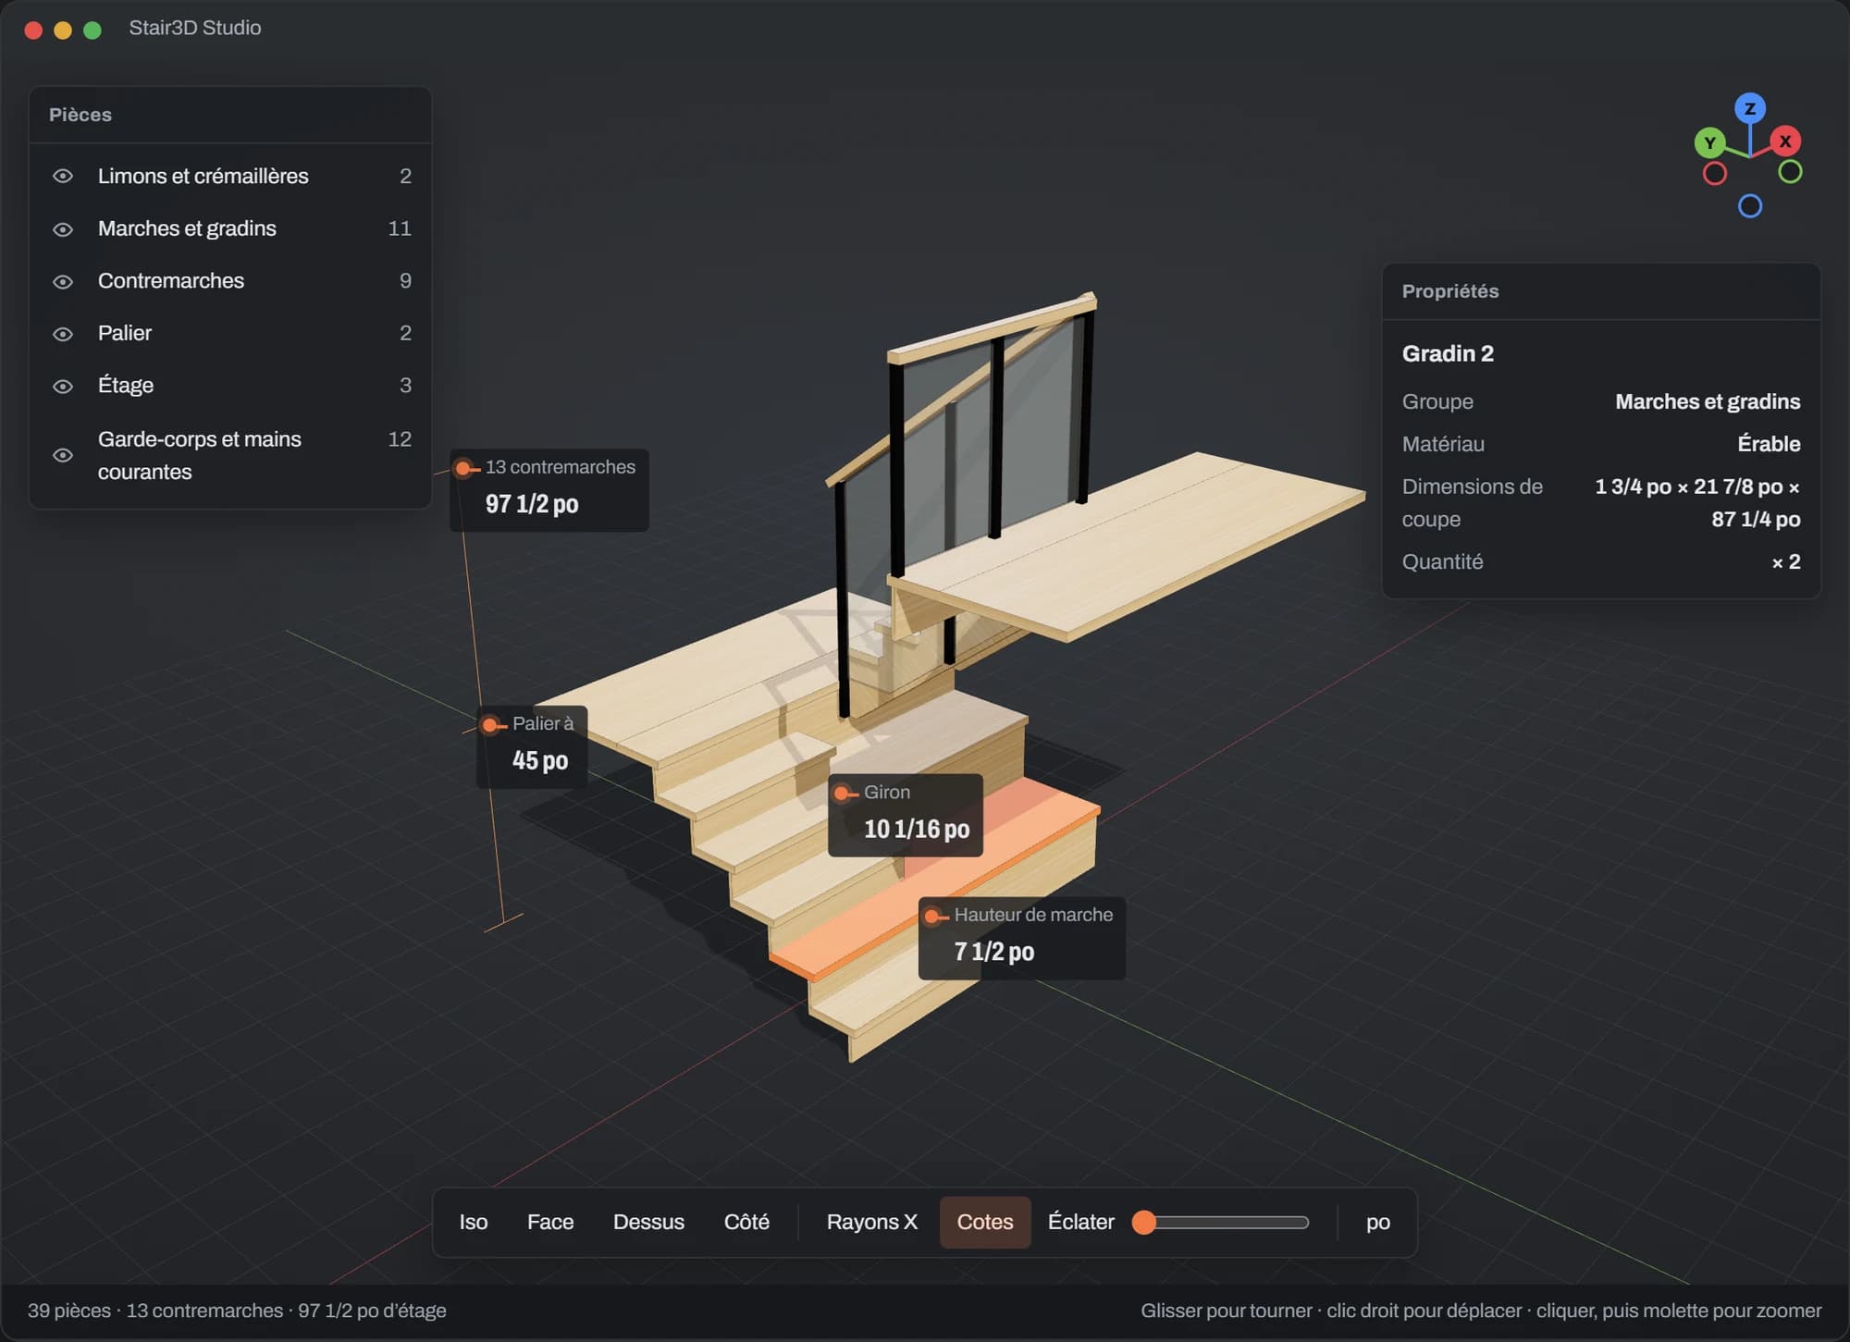Toggle the po units button

click(x=1377, y=1222)
